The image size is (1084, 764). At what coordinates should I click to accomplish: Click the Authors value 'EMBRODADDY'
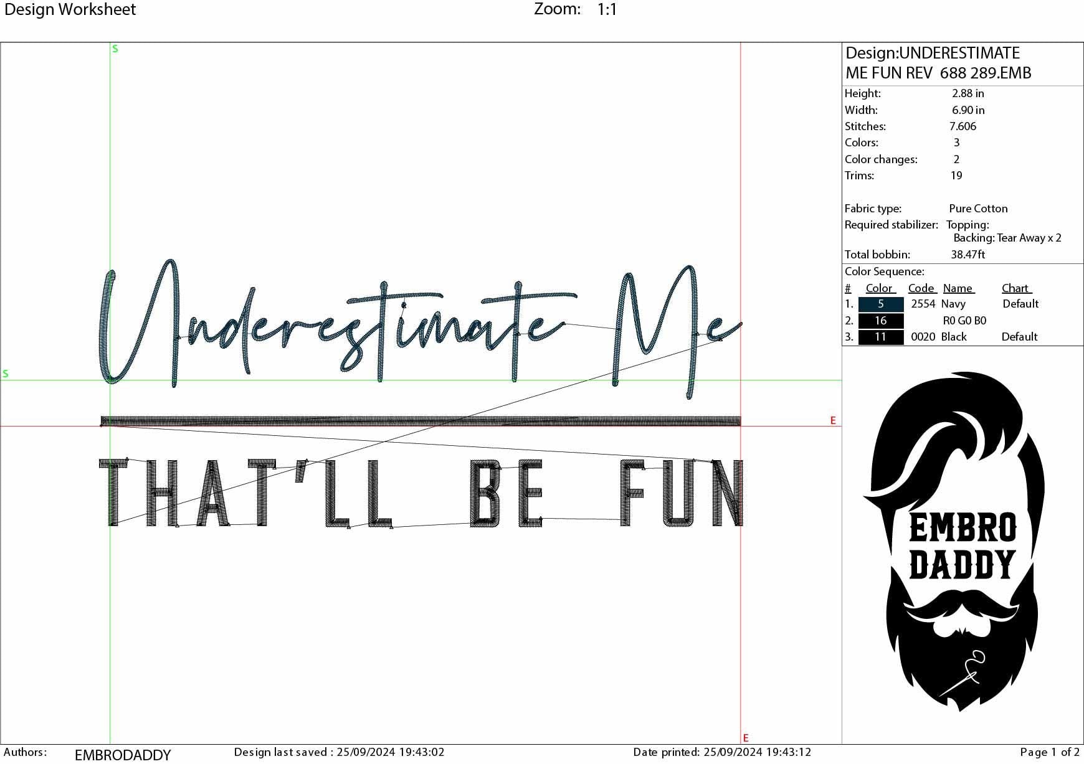pyautogui.click(x=123, y=755)
